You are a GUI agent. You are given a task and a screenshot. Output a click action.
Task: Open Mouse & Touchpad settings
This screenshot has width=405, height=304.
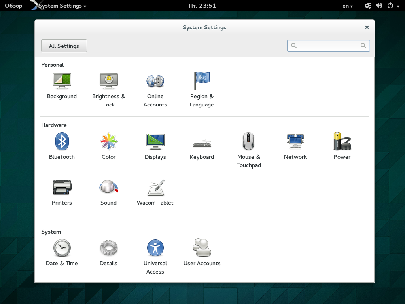click(248, 150)
